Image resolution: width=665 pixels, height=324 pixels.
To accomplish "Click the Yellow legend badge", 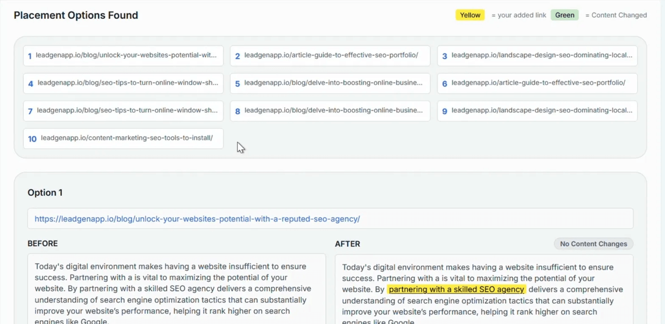I will [x=470, y=15].
